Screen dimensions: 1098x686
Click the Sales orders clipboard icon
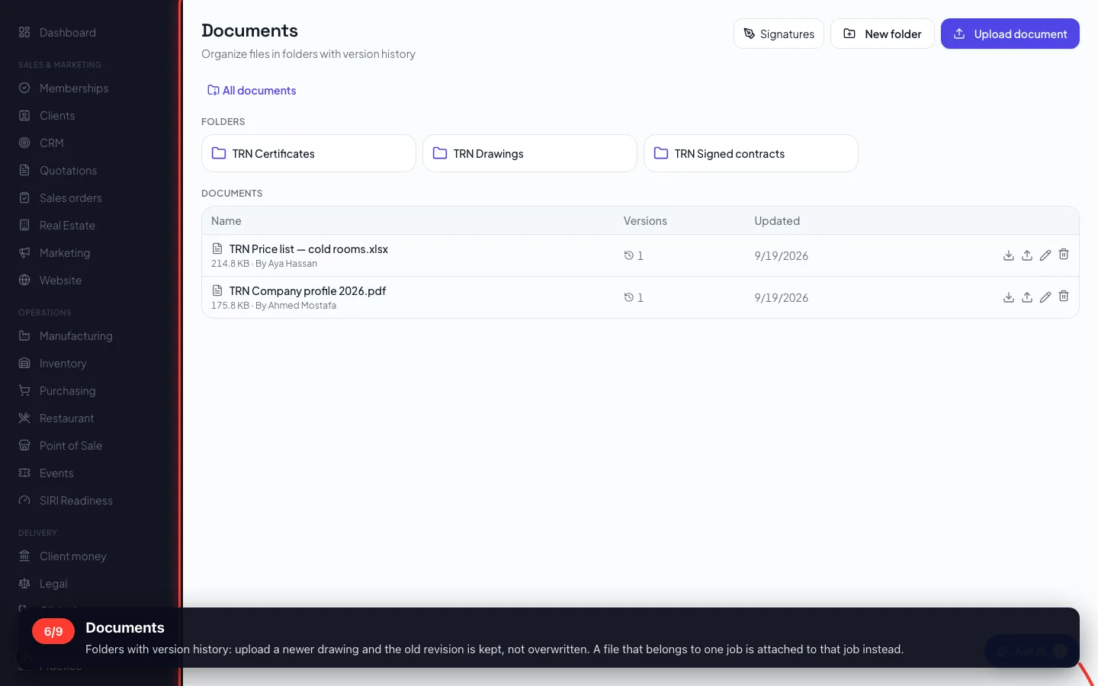coord(24,197)
